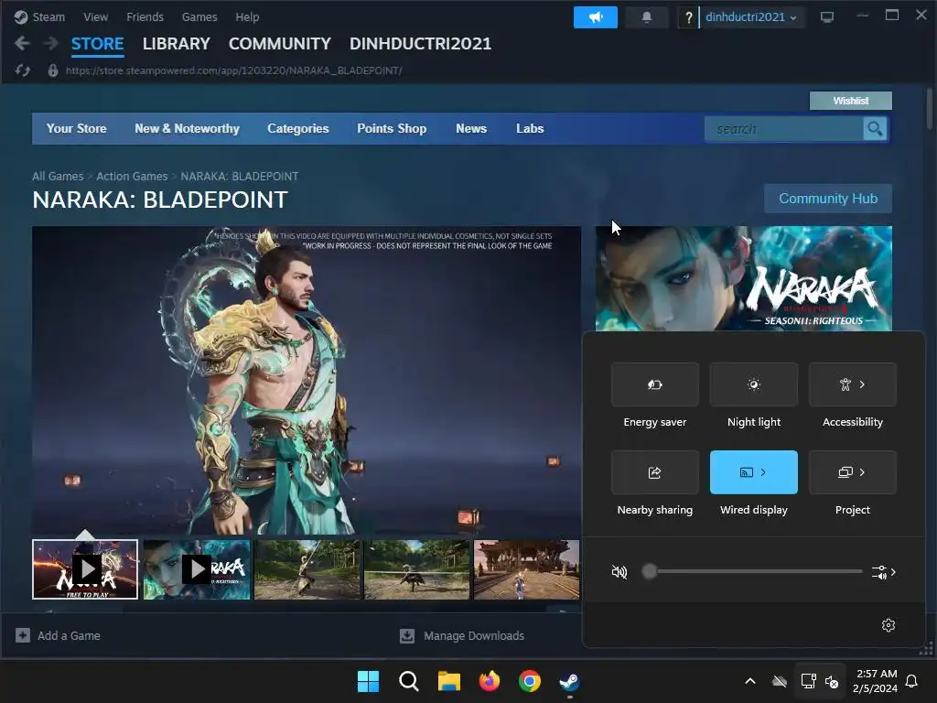Open sound output selector next to volume
Viewport: 937px width, 703px height.
[x=884, y=572]
